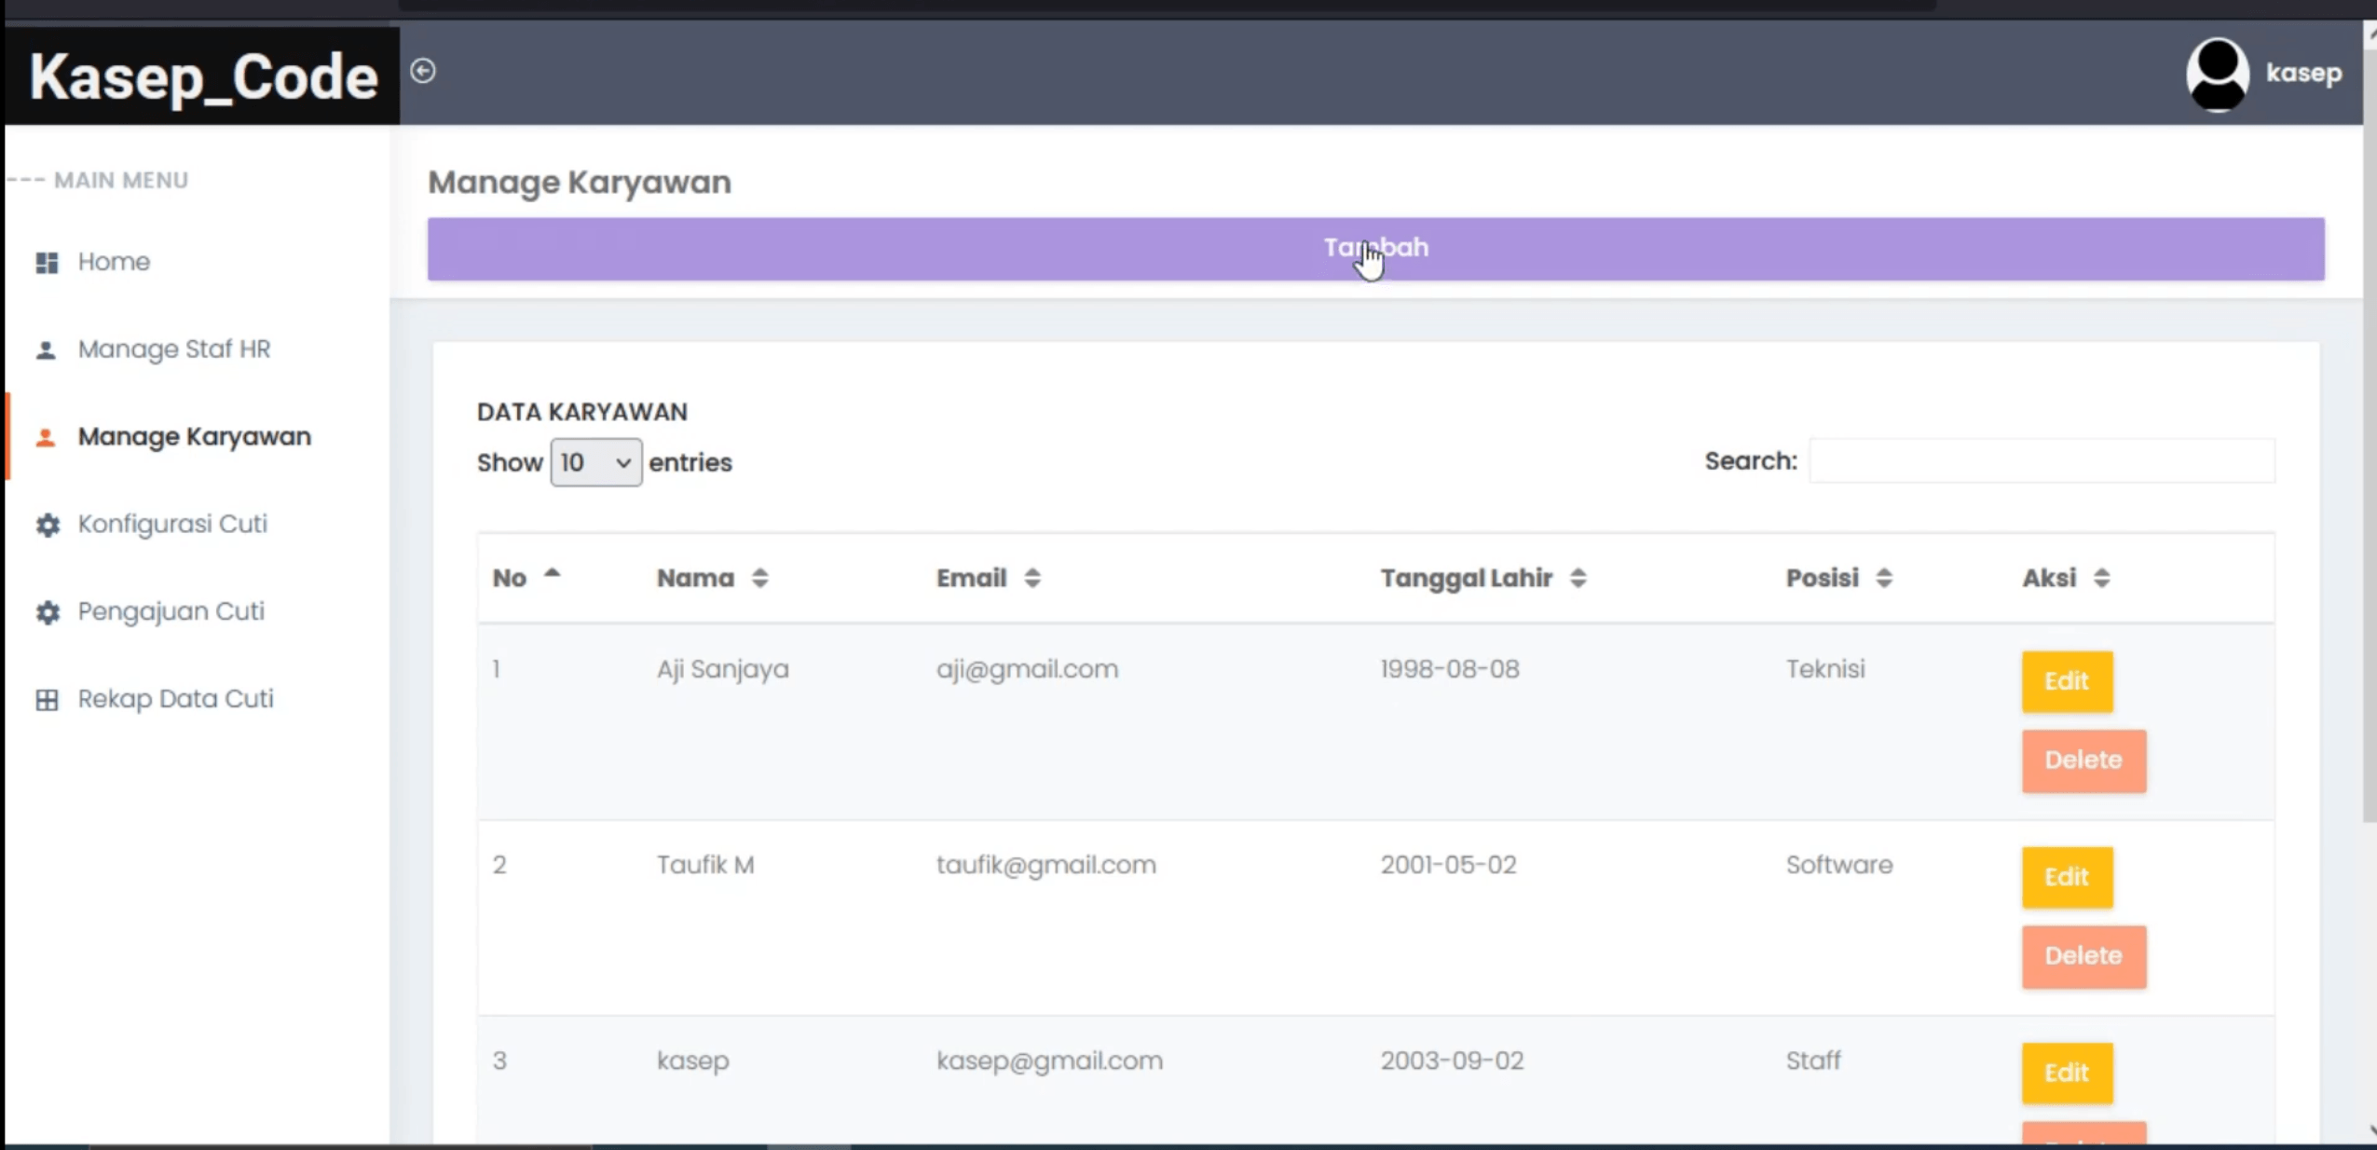Click the DATA KARYAWAN heading
This screenshot has width=2377, height=1150.
click(x=582, y=412)
